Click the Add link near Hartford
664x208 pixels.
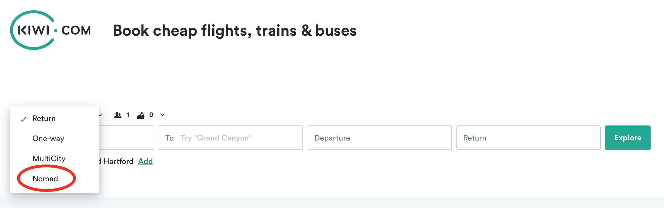tap(146, 161)
